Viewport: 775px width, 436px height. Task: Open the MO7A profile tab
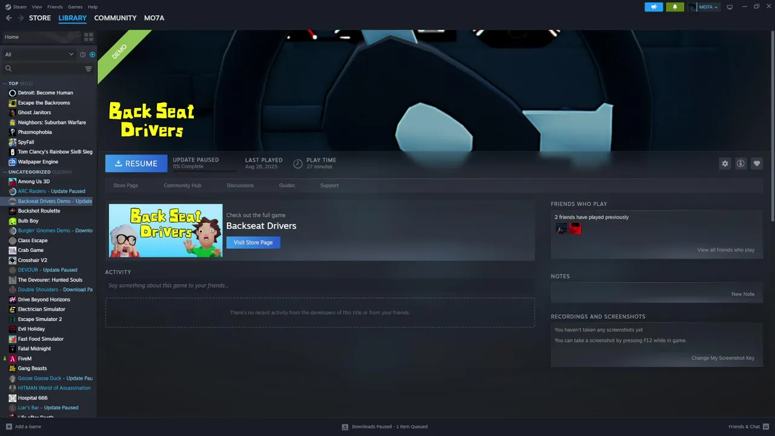pyautogui.click(x=154, y=18)
